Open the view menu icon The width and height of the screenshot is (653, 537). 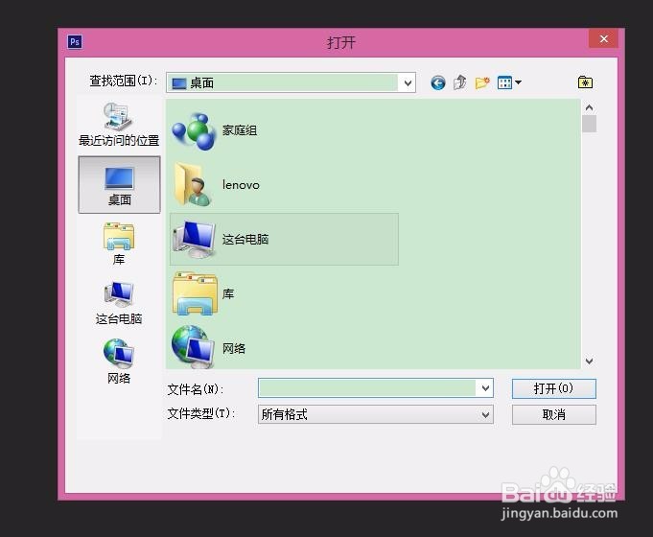509,82
